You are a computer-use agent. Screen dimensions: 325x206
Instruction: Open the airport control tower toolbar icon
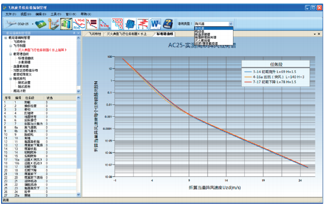point(53,24)
